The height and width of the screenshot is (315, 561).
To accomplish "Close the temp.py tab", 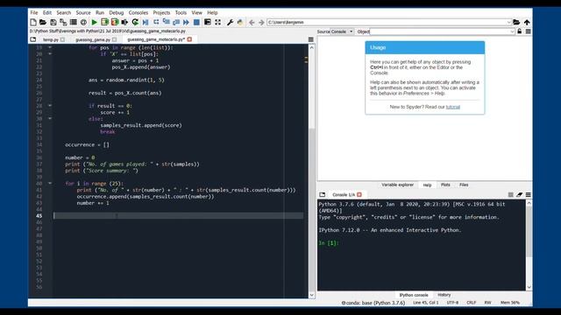I will pyautogui.click(x=62, y=39).
